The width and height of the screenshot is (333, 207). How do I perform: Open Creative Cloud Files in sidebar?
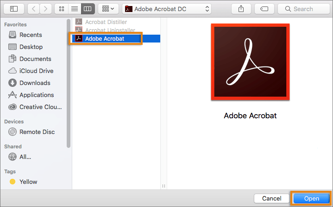(41, 107)
